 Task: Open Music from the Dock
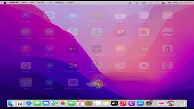pos(123,103)
